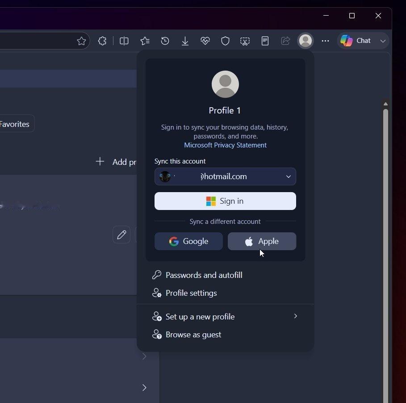
Task: Click the Microsoft Sign in button
Action: [x=225, y=201]
